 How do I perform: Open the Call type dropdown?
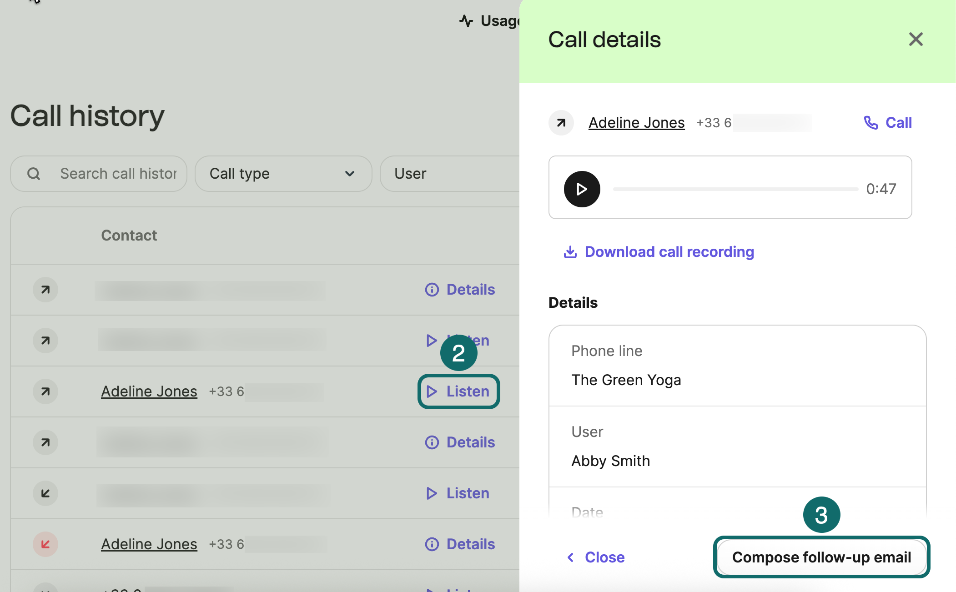pos(283,174)
